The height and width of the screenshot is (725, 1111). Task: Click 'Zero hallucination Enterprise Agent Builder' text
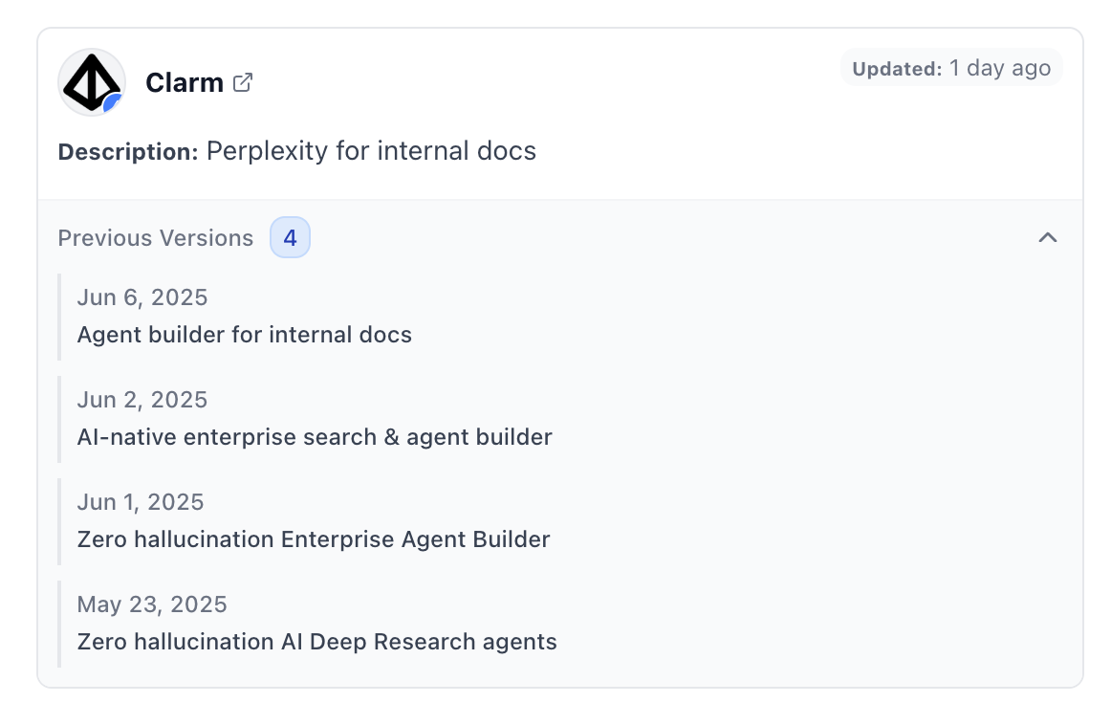tap(314, 539)
